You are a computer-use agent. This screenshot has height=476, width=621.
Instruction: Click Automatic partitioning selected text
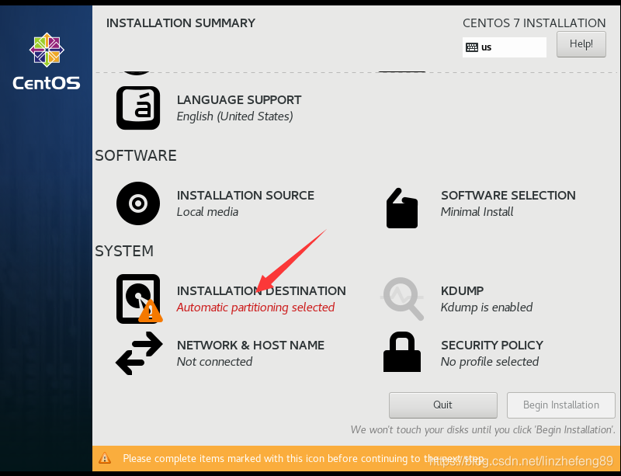(255, 307)
